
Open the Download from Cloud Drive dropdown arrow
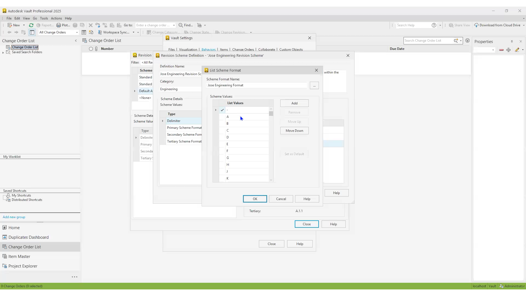pos(524,25)
